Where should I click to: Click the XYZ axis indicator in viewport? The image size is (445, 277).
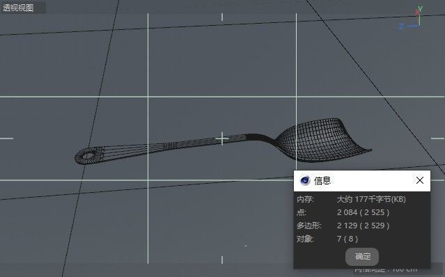coord(411,18)
